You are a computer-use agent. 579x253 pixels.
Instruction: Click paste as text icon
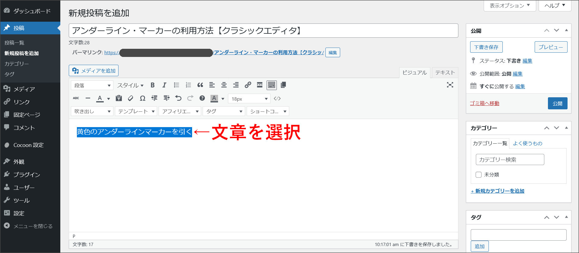[x=119, y=98]
